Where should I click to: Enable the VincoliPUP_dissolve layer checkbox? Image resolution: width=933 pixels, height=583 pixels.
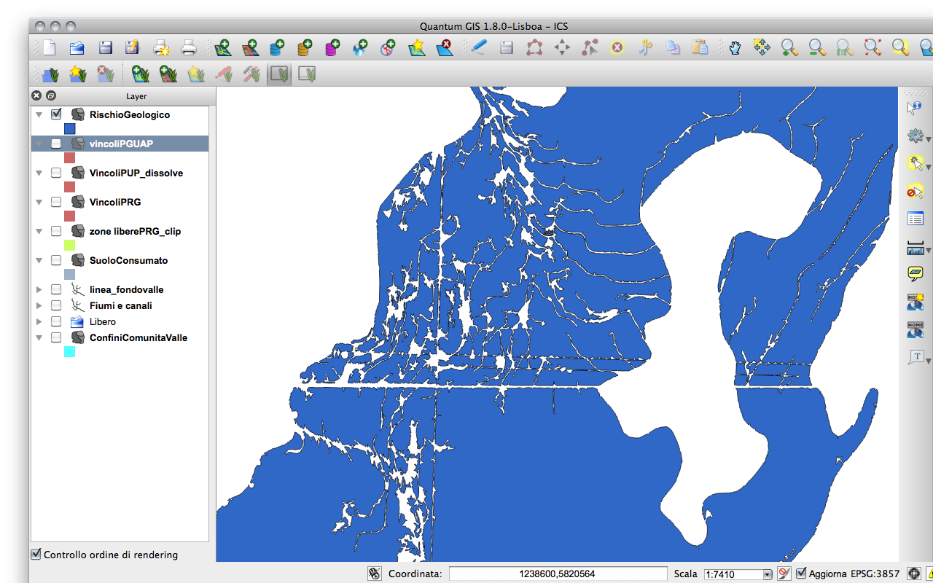[x=56, y=173]
